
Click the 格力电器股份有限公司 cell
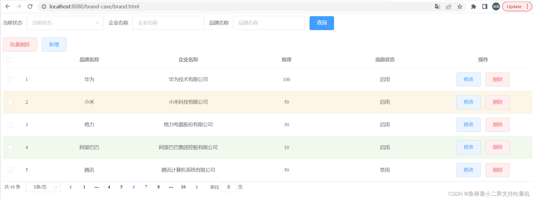tap(188, 125)
